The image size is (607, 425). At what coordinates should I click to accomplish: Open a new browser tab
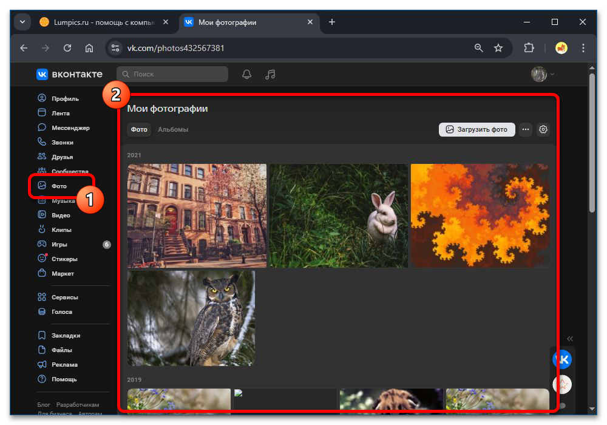click(332, 22)
